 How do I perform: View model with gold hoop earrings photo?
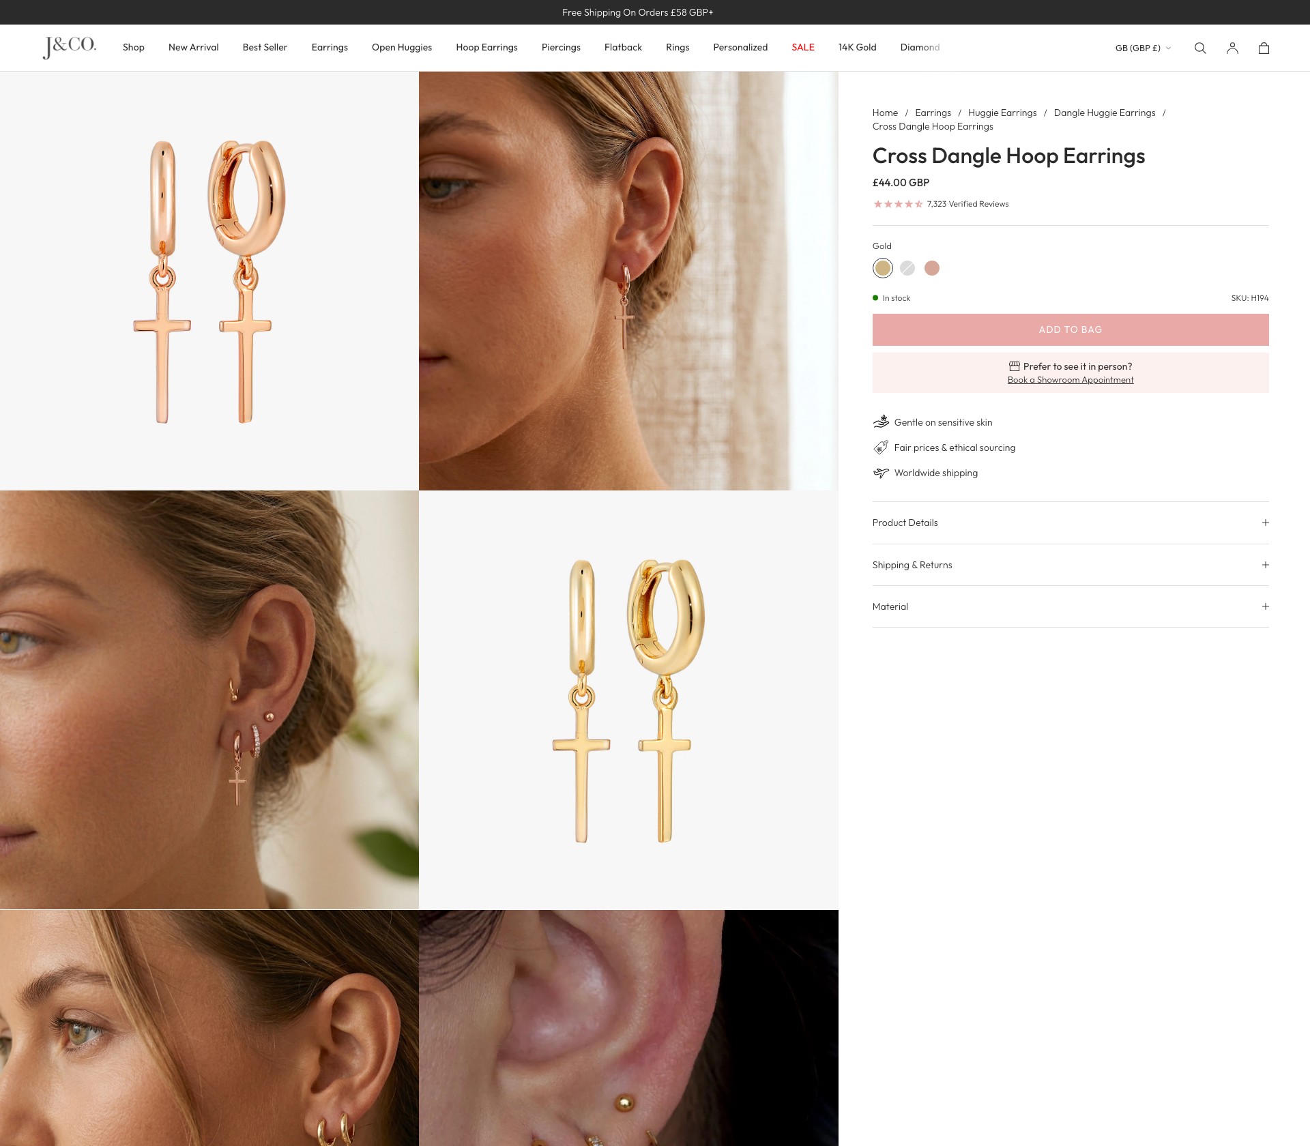click(x=209, y=1028)
